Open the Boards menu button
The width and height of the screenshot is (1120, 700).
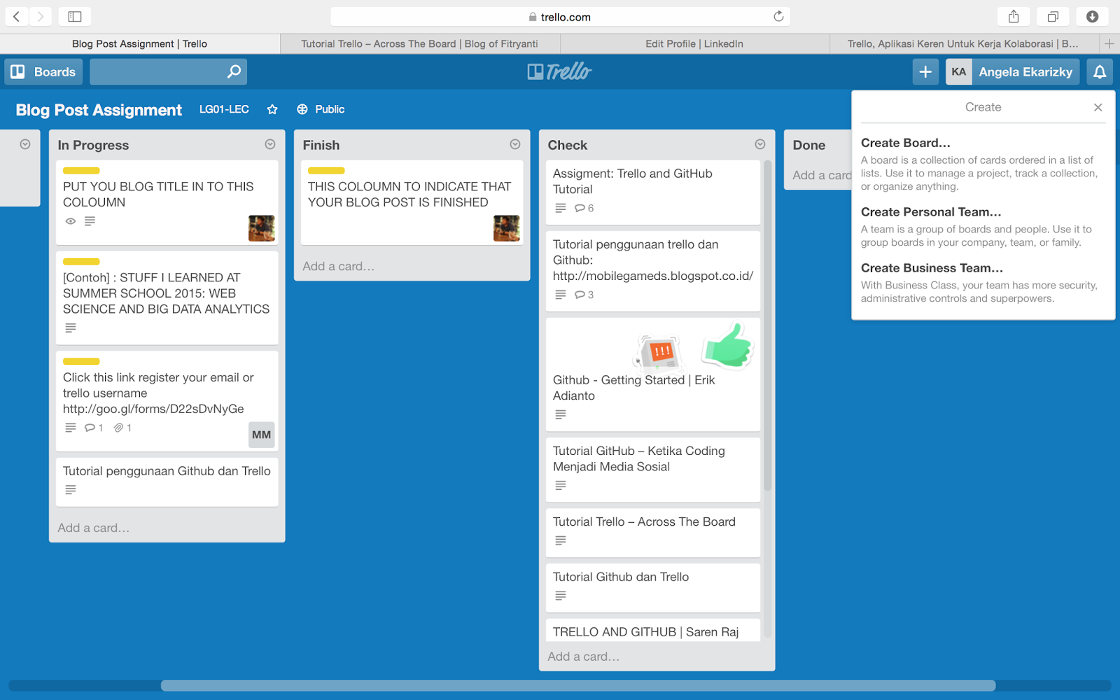click(43, 71)
